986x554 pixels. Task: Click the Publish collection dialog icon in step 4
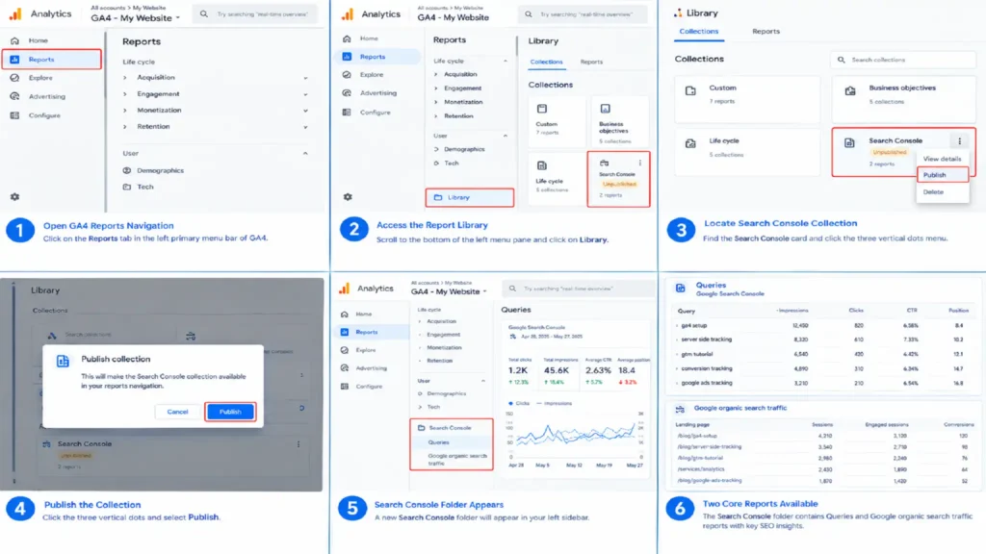(63, 361)
